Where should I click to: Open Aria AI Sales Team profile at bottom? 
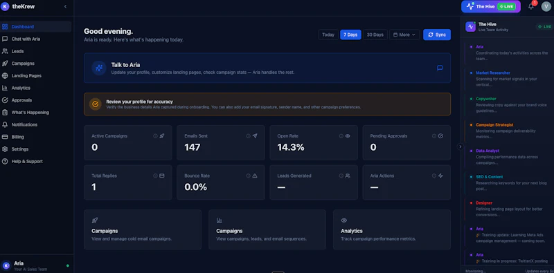pos(36,265)
